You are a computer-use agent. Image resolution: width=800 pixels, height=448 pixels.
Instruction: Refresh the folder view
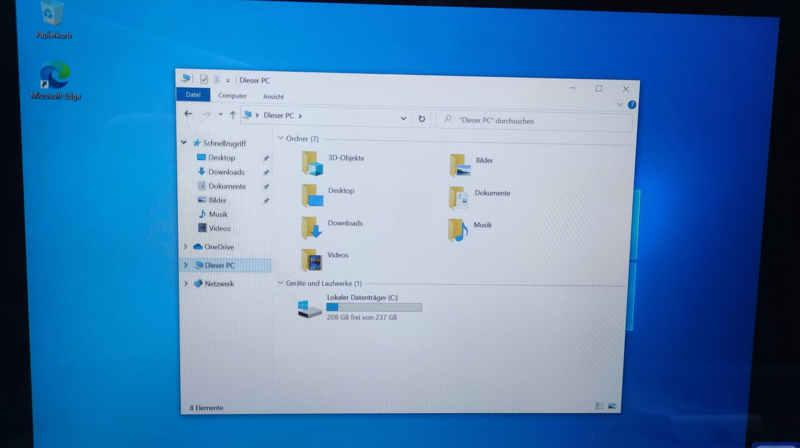421,119
